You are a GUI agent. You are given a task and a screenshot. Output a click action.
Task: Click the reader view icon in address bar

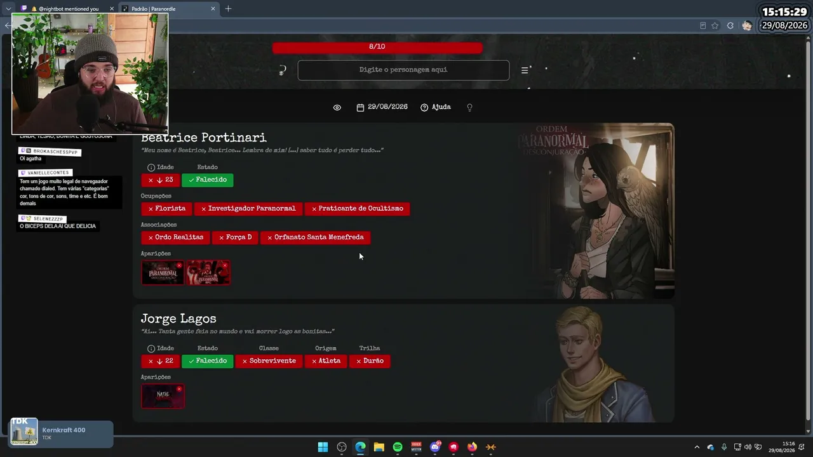[x=702, y=26]
